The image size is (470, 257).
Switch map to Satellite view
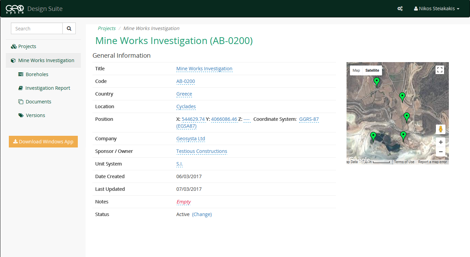point(372,70)
